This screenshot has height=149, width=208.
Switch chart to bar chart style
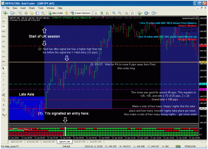(x=96, y=13)
